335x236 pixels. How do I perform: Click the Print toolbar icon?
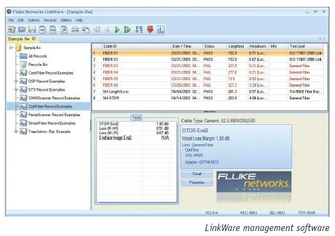[x=75, y=29]
